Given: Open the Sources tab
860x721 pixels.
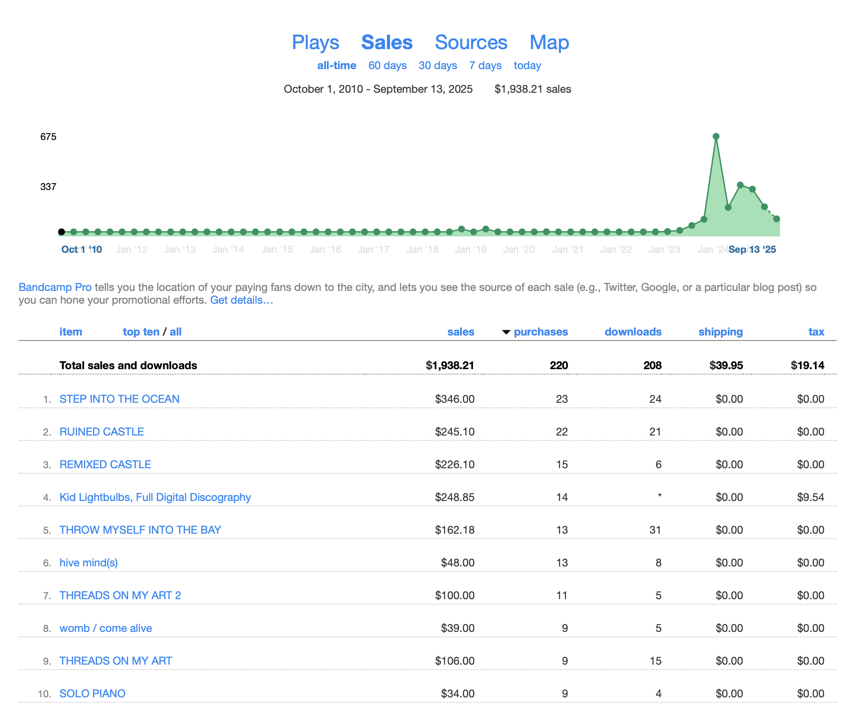Looking at the screenshot, I should tap(470, 43).
